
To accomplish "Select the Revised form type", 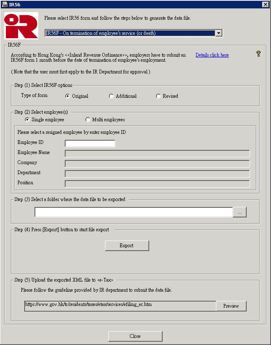I will (x=158, y=96).
